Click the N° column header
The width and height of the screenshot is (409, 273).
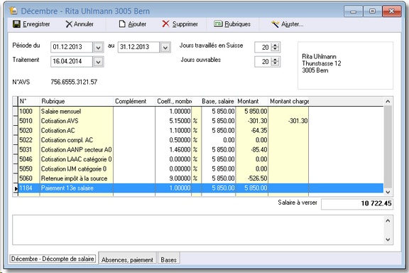[28, 102]
